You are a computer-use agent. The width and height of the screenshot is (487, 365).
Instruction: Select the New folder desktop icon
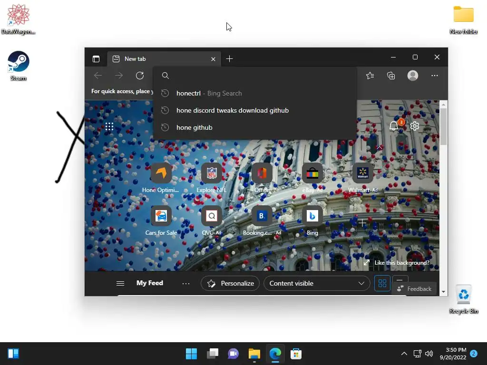click(x=463, y=19)
